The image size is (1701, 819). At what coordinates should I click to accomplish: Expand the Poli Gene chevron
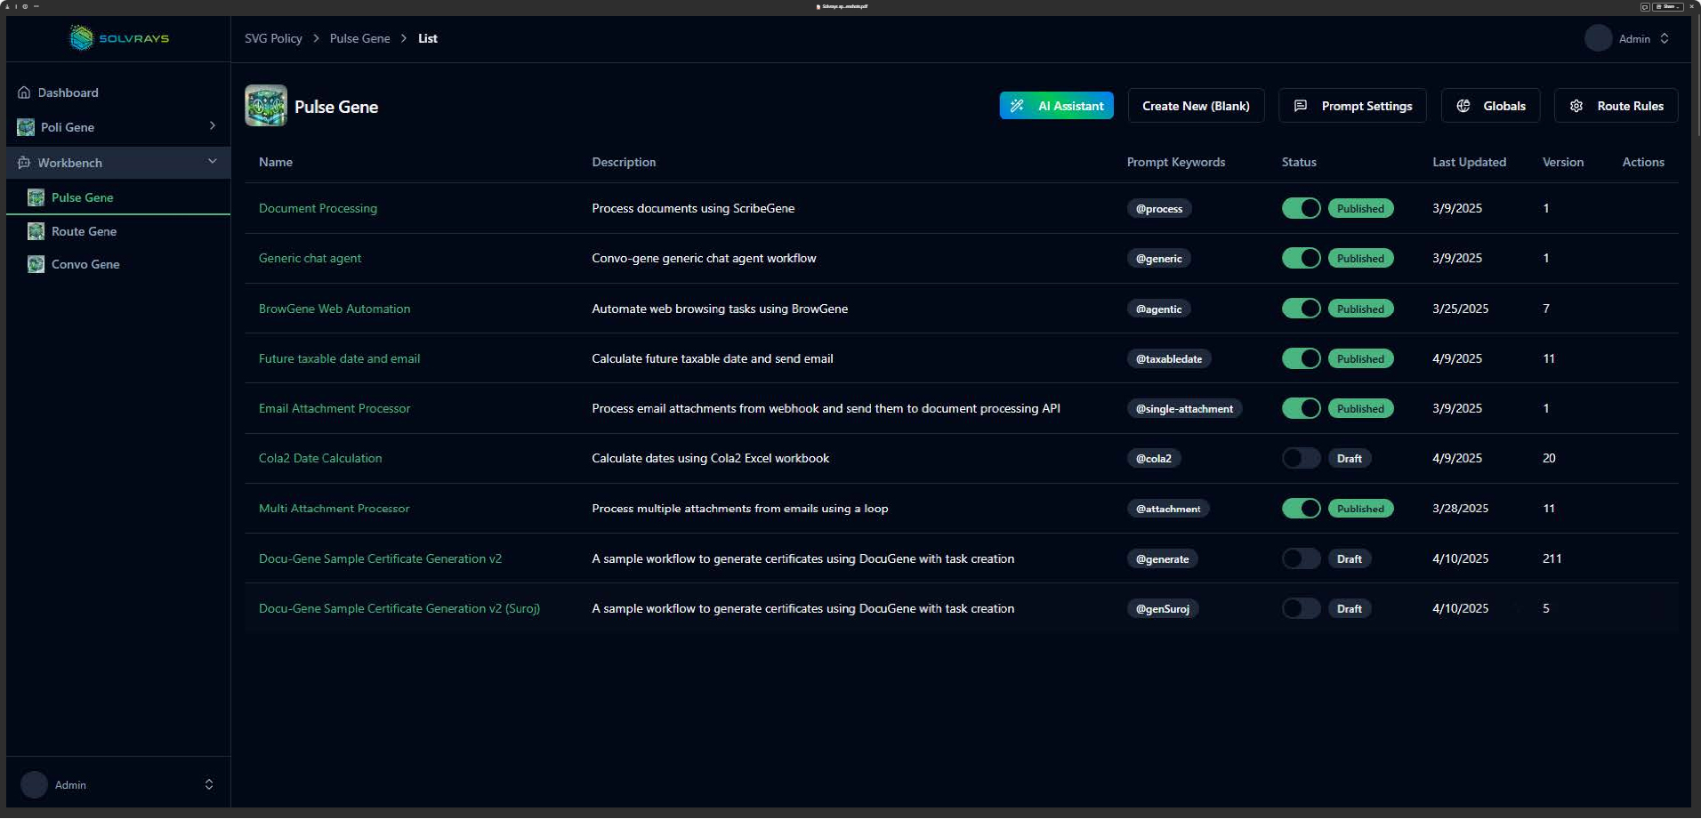click(x=212, y=126)
